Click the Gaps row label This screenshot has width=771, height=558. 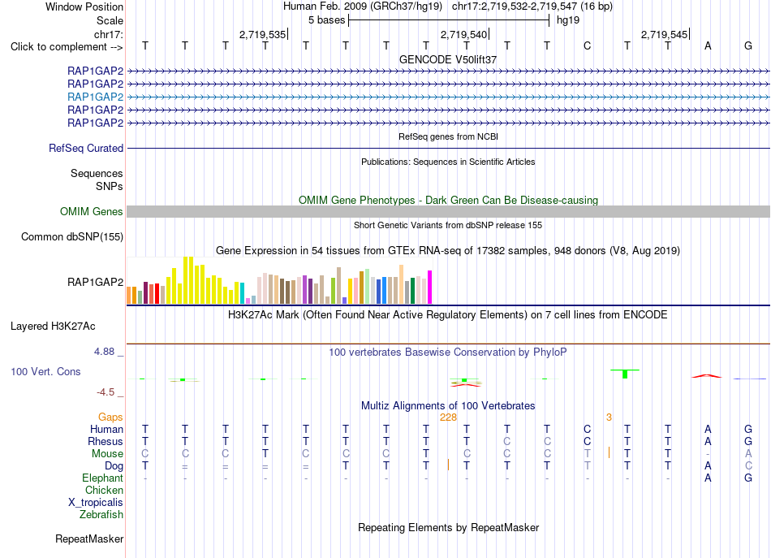coord(110,417)
